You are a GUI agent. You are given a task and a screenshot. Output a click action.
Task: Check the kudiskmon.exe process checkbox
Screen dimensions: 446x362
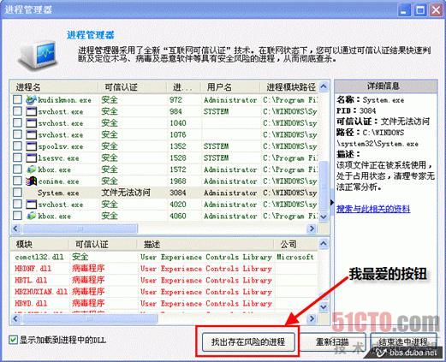coord(17,99)
